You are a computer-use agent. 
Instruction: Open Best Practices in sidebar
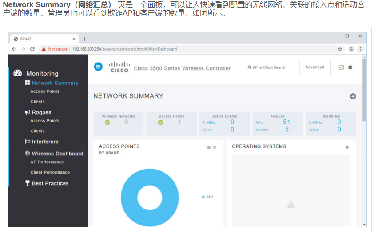[50, 183]
